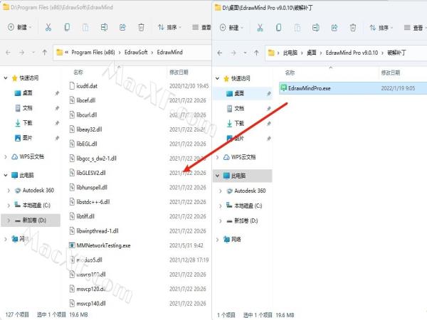
Task: Go back in left window navigation
Action: pos(8,52)
